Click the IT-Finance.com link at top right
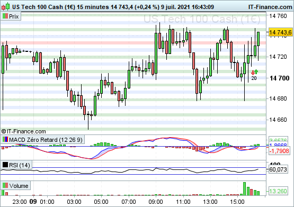This screenshot has height=207, width=294. [270, 7]
